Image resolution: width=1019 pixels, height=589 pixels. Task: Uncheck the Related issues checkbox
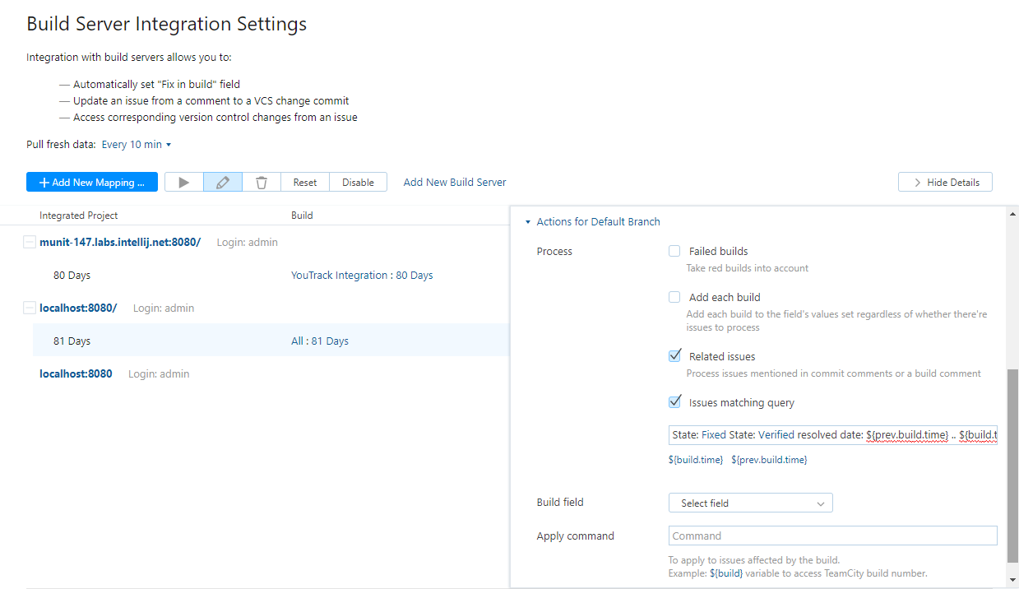tap(674, 356)
